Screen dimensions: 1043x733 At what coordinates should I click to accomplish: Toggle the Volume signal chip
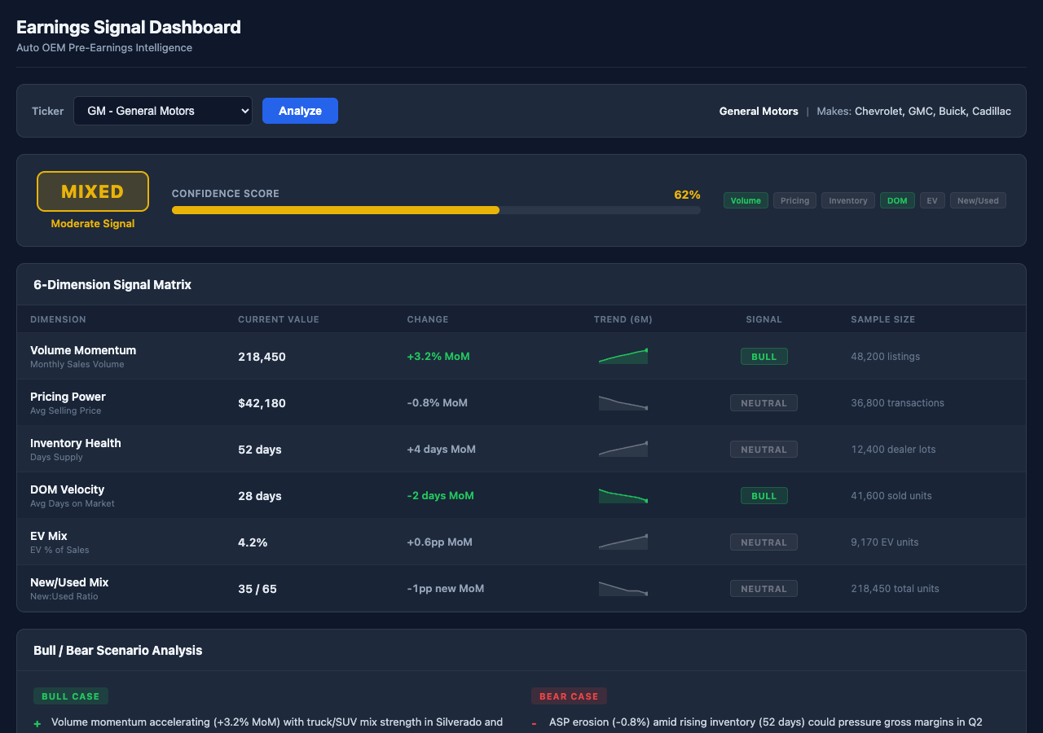pyautogui.click(x=746, y=200)
